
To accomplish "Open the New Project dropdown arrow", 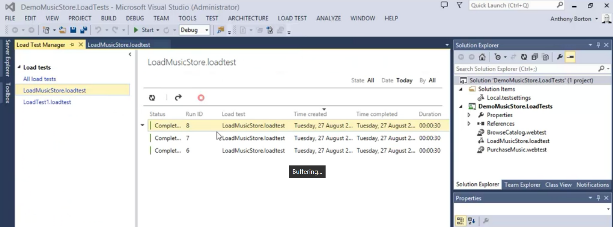I will pyautogui.click(x=54, y=30).
